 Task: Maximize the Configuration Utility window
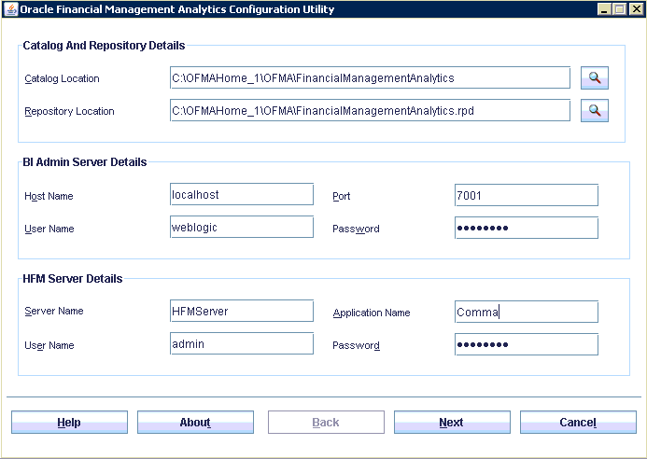620,9
